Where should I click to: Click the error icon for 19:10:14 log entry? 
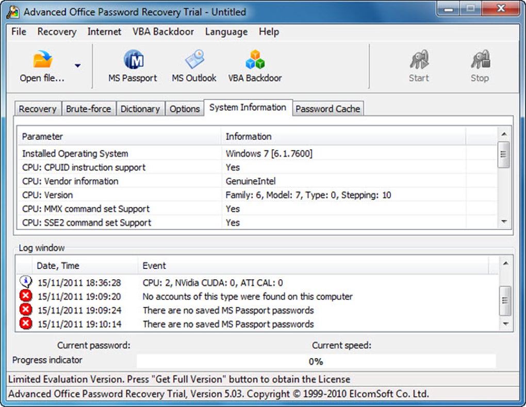coord(26,324)
